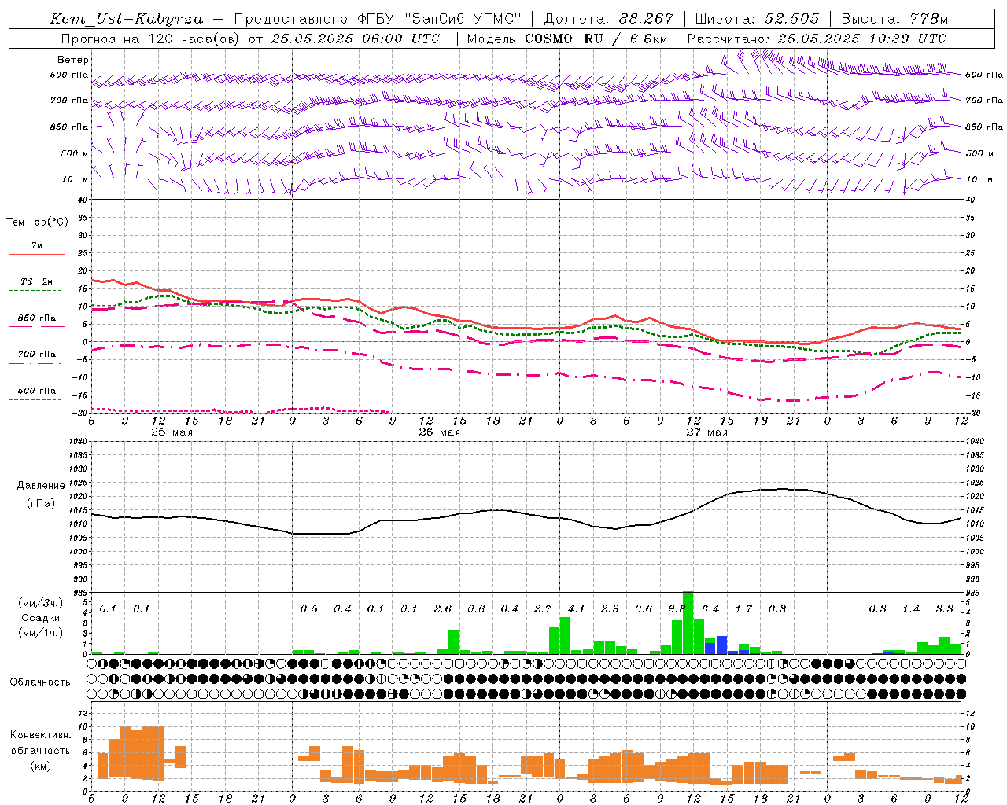Click the 9.8 precipitation value
The image size is (1007, 805).
point(677,609)
